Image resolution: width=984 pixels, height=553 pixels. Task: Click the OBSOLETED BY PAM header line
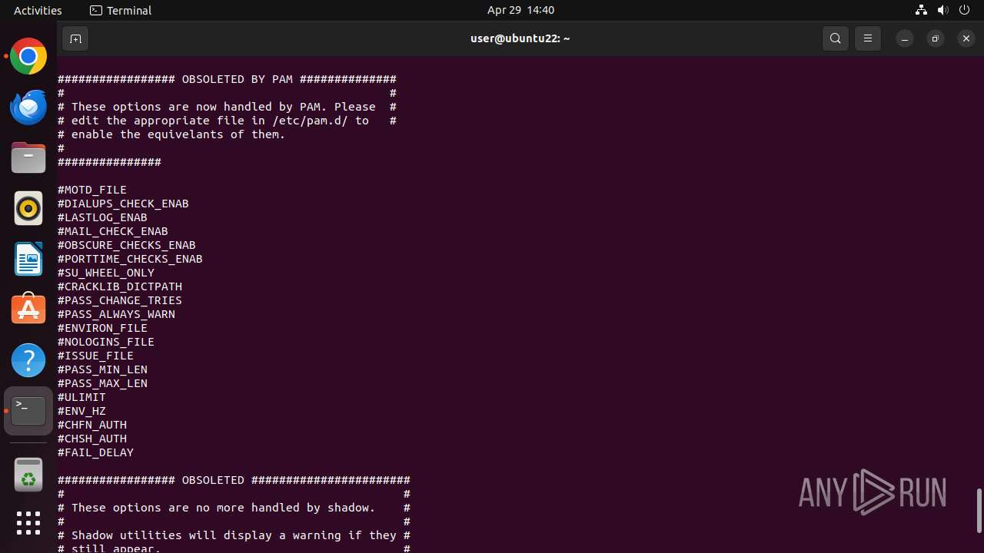(227, 79)
